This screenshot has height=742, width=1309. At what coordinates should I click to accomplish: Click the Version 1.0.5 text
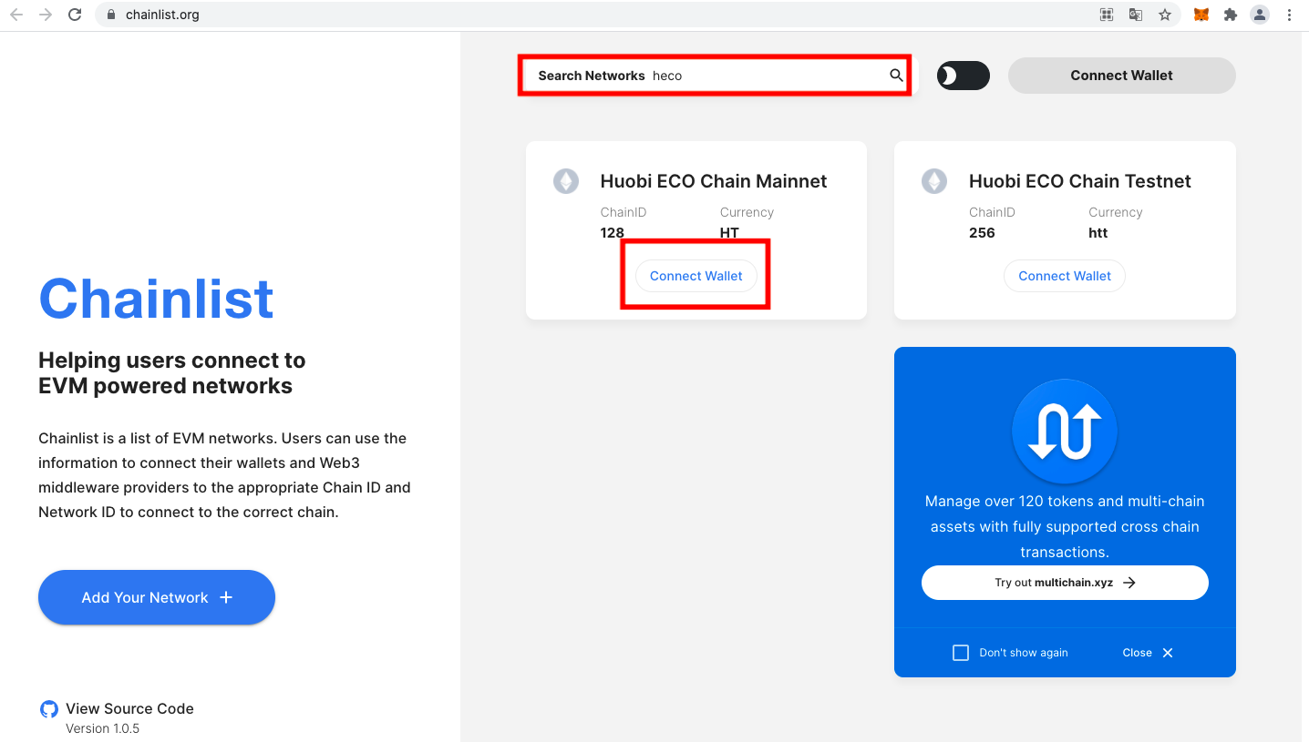102,728
